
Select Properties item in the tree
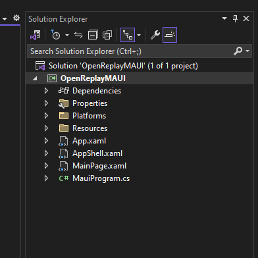[90, 103]
